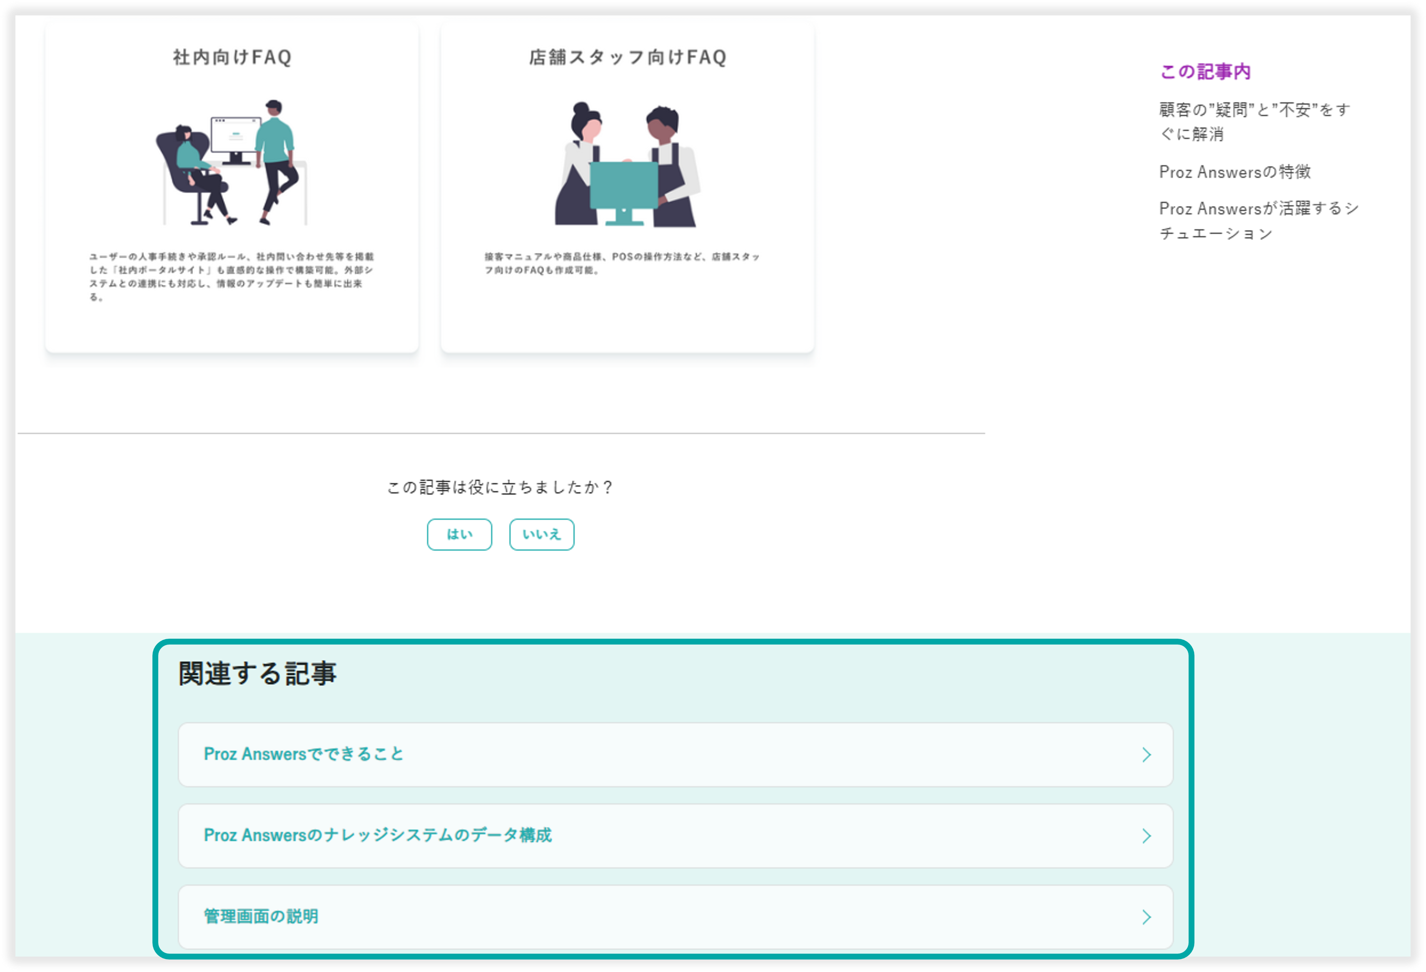Click the 社内向けFAQ office illustration

click(x=232, y=163)
